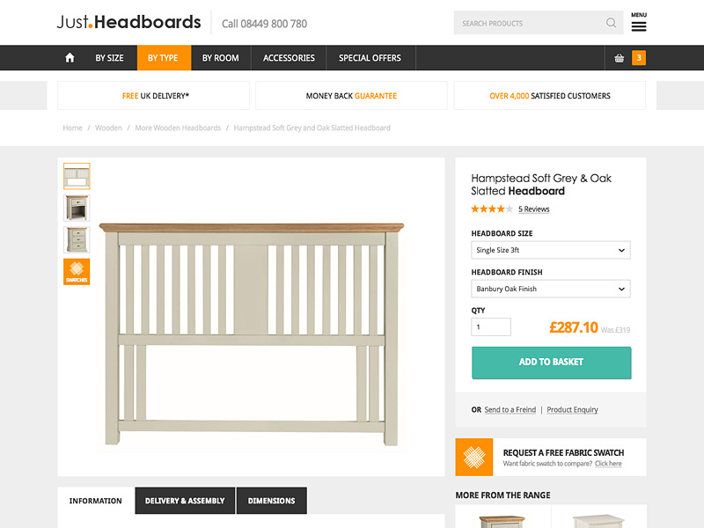This screenshot has height=528, width=704.
Task: Click the Add To Basket button
Action: pos(552,362)
